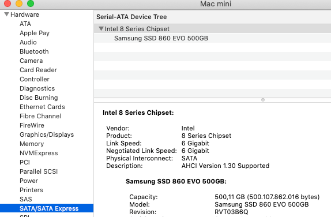Select Parallel SCSI in the sidebar
The height and width of the screenshot is (217, 331).
[x=39, y=171]
